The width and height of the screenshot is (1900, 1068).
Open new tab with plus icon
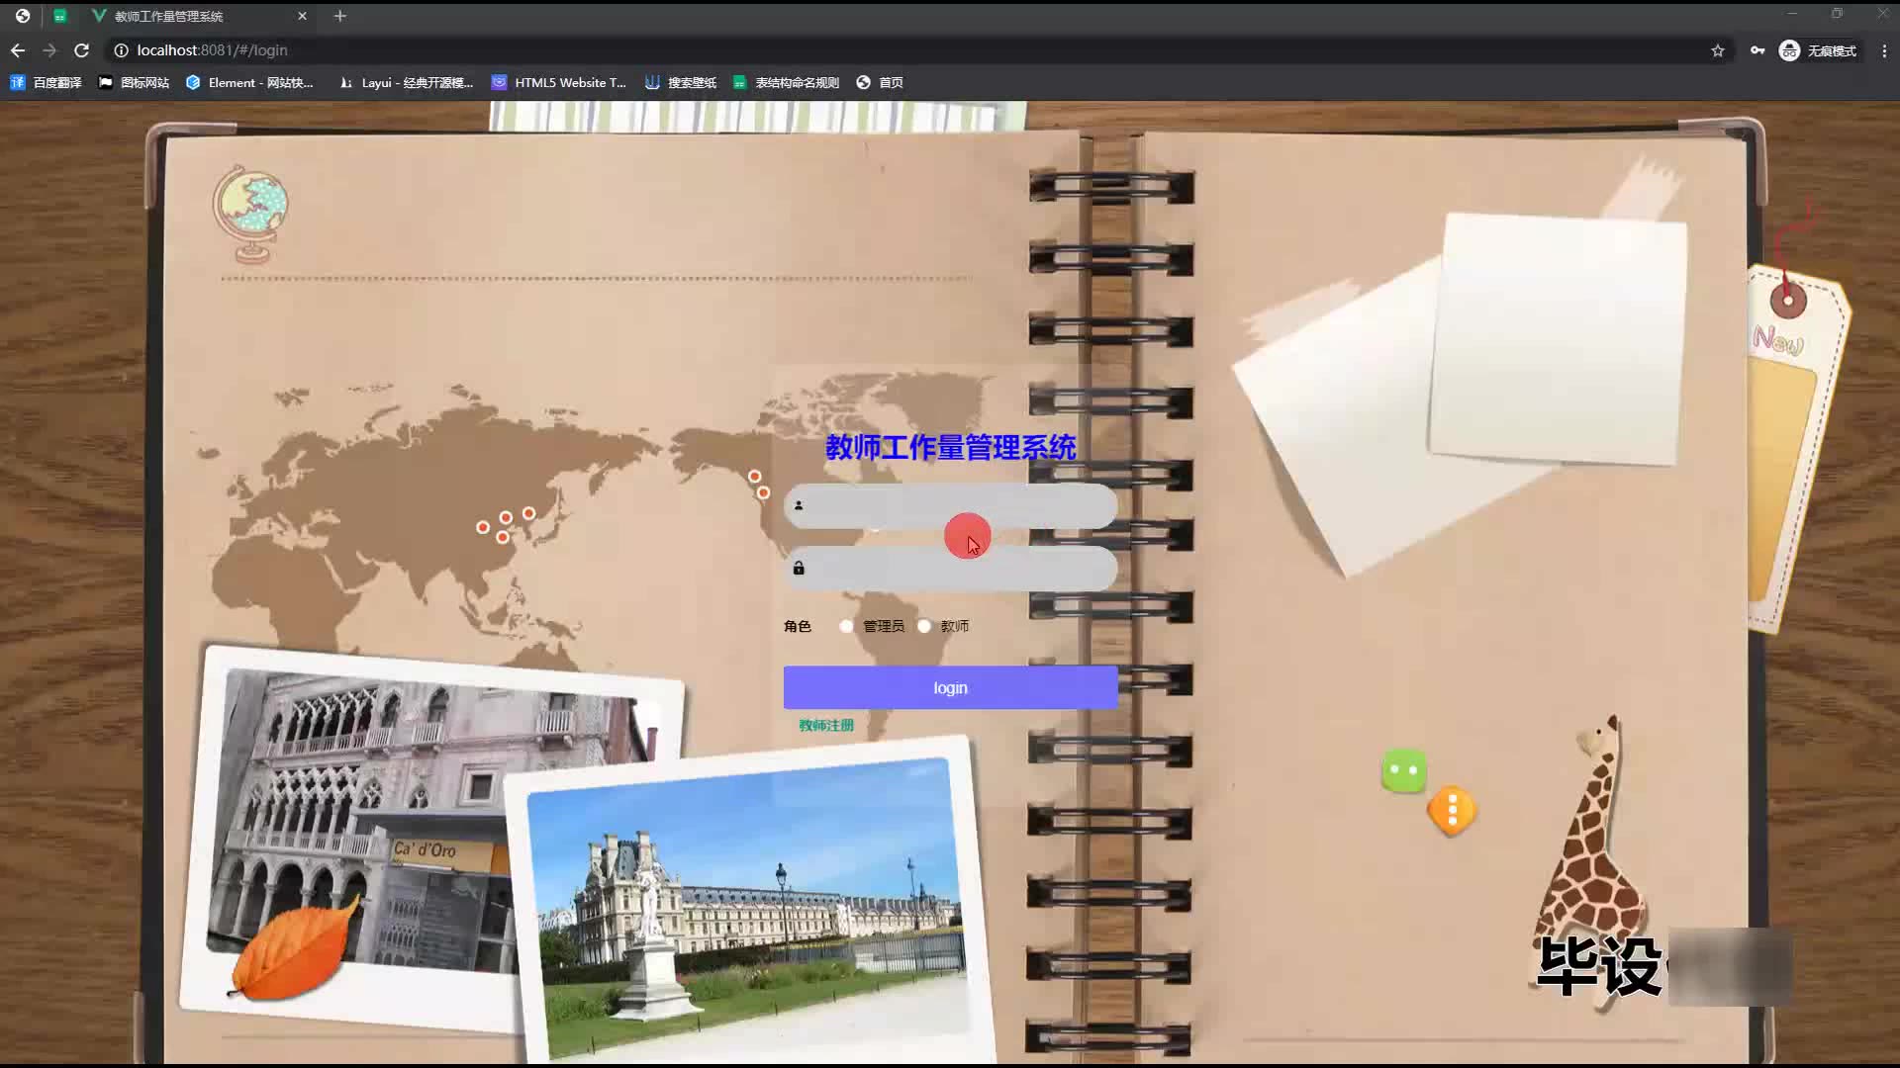tap(339, 16)
